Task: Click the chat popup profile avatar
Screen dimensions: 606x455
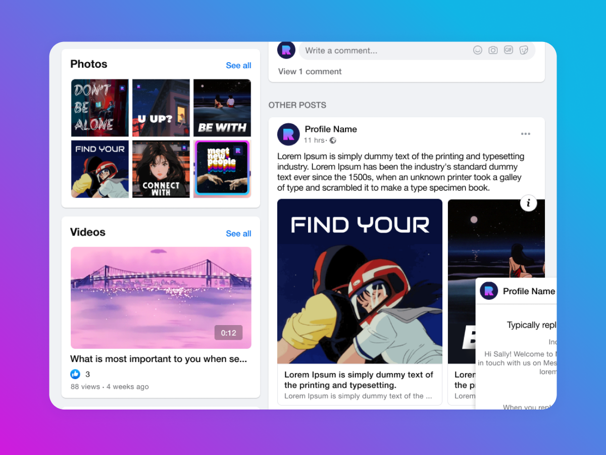Action: click(489, 291)
